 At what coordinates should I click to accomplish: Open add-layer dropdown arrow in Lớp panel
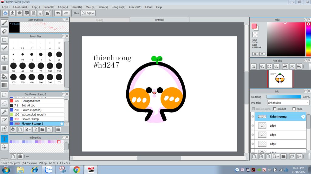tap(278, 157)
